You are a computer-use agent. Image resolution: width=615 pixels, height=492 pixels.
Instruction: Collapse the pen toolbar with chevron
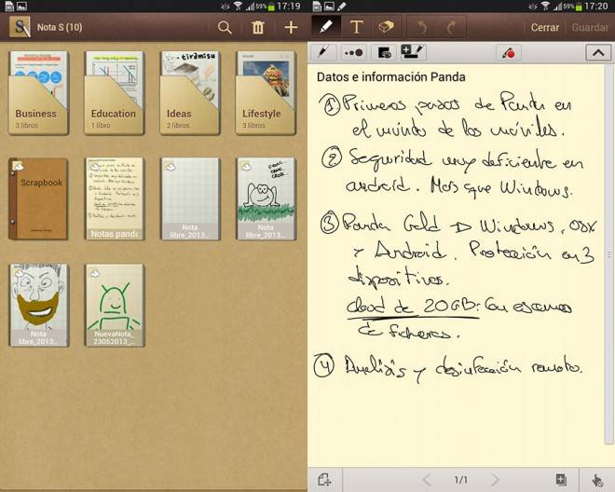point(598,52)
